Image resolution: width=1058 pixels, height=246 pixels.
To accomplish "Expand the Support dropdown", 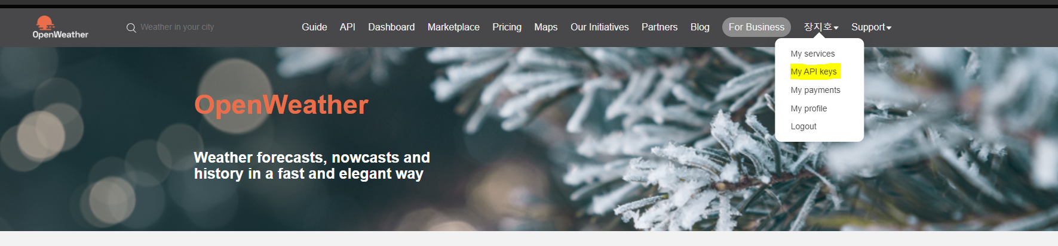I will coord(871,27).
